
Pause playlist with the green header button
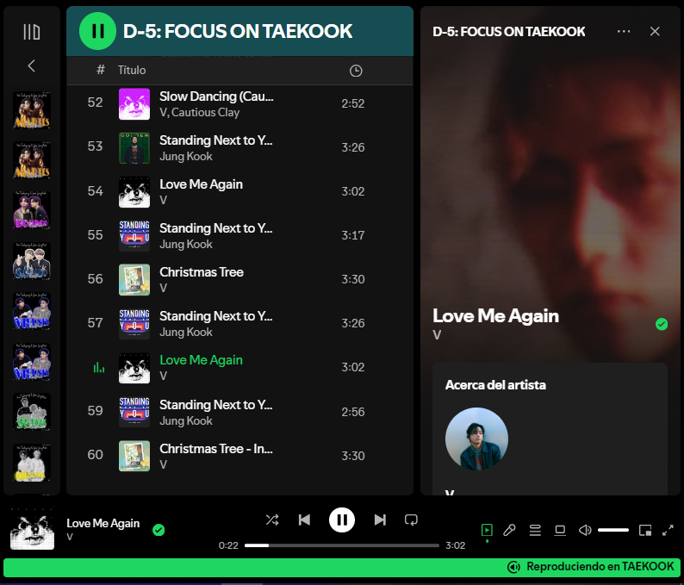[x=97, y=31]
